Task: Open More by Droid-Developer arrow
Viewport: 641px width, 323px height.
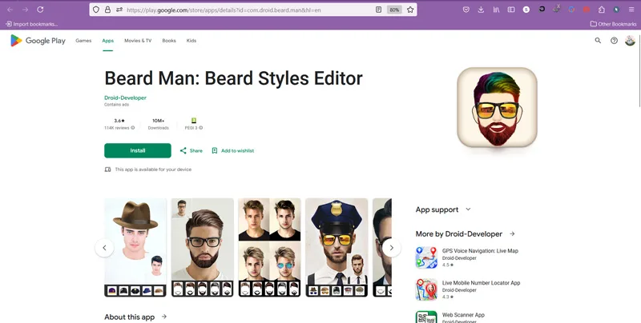Action: coord(512,233)
